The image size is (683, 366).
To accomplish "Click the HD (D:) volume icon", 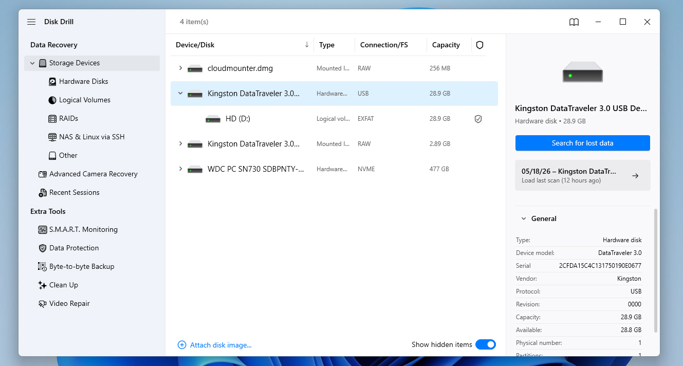I will click(x=213, y=119).
